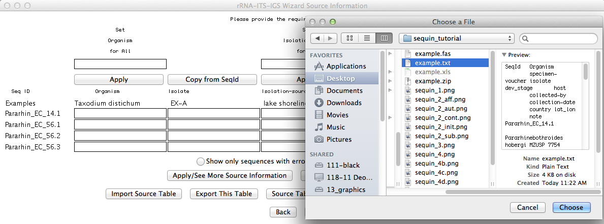Switch file dialog to column view
604x224 pixels.
pyautogui.click(x=384, y=38)
